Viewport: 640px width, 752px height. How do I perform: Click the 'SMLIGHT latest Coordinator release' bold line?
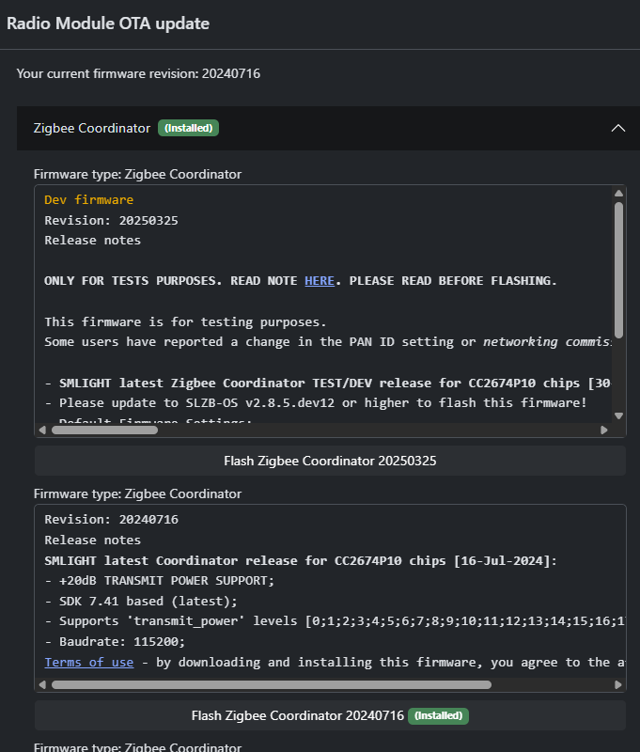point(301,560)
